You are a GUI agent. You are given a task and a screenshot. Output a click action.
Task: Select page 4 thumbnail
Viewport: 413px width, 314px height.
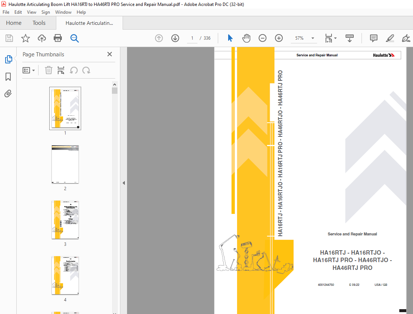[x=65, y=275]
